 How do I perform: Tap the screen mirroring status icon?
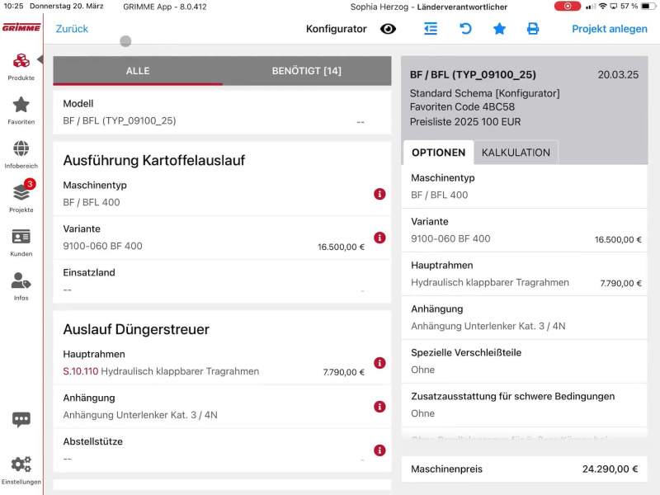tap(613, 7)
